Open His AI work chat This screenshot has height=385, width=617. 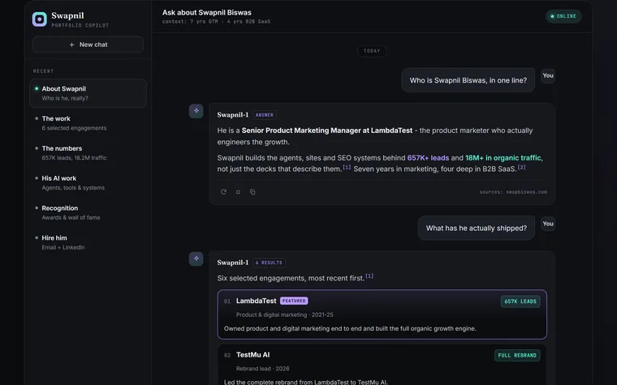pyautogui.click(x=88, y=182)
